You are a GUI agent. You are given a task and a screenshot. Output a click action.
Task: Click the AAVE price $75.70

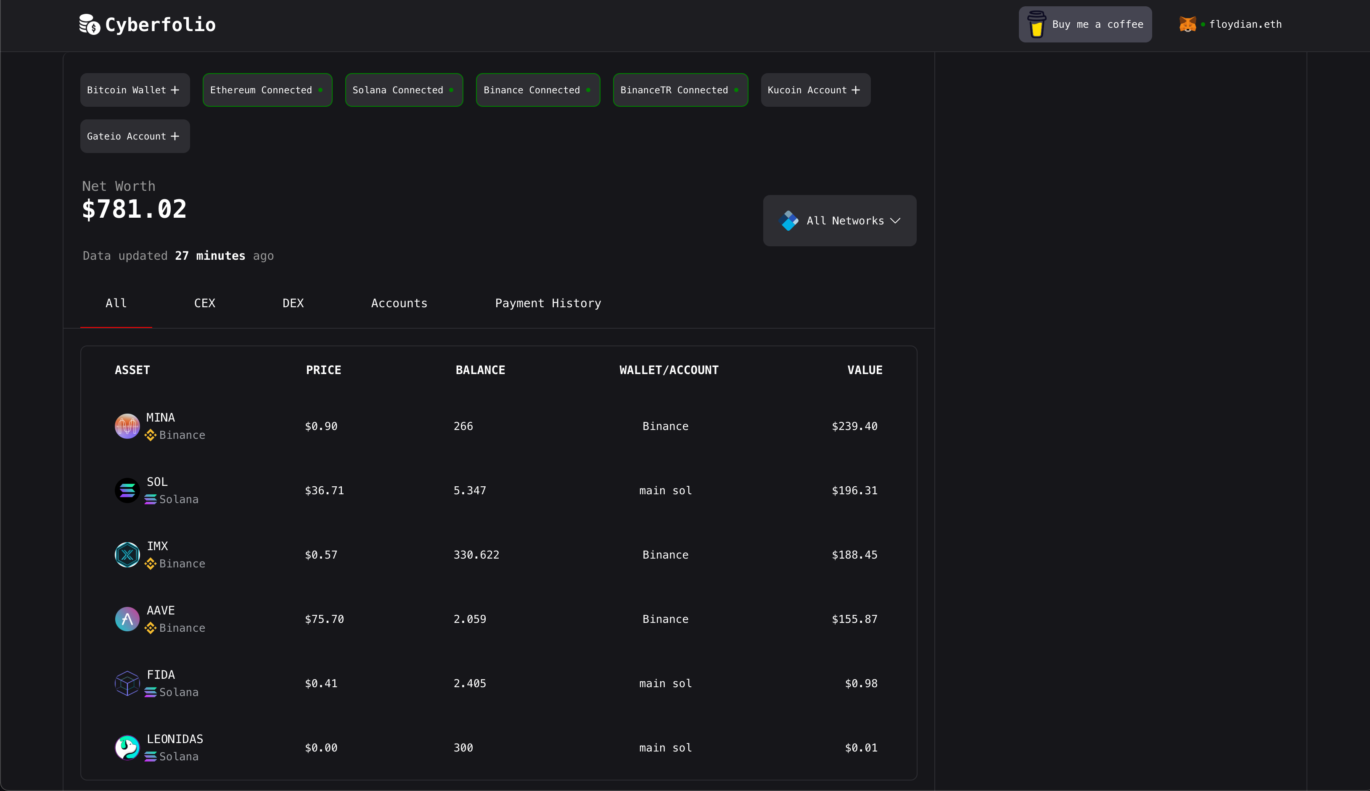coord(325,620)
